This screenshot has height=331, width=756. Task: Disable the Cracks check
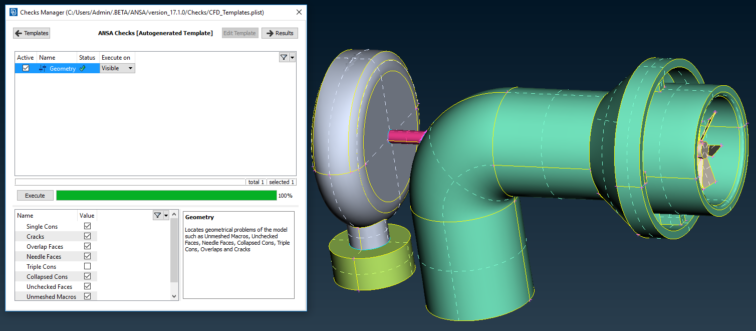(x=87, y=236)
